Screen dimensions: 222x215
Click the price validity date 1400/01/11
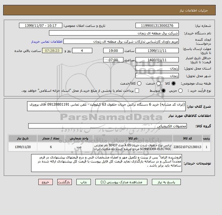(x=157, y=60)
